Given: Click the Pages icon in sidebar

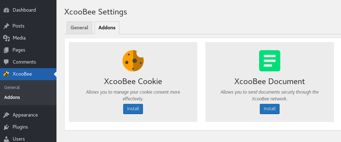Looking at the screenshot, I should tap(6, 50).
